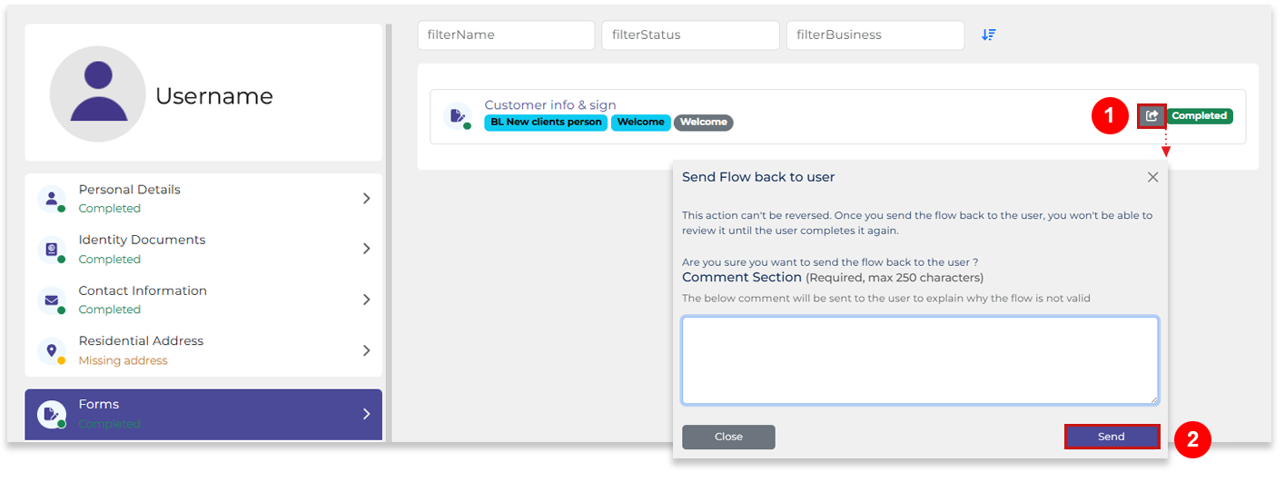This screenshot has width=1285, height=482.
Task: Click the BL New clients person tag
Action: pyautogui.click(x=546, y=122)
